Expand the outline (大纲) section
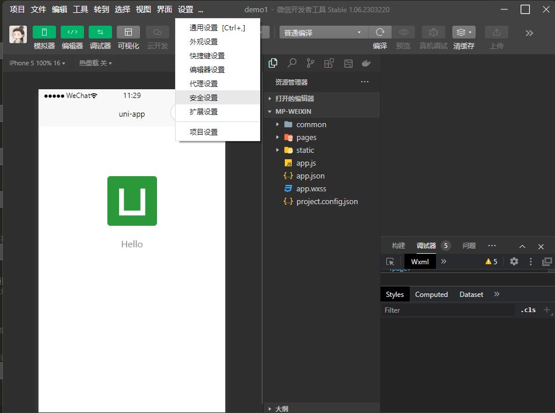Image resolution: width=555 pixels, height=413 pixels. (x=322, y=408)
